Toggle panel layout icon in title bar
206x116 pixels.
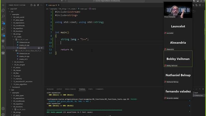click(x=198, y=1)
